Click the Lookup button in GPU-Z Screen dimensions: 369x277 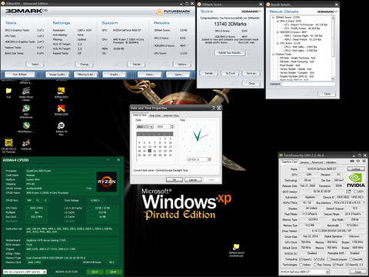point(356,169)
